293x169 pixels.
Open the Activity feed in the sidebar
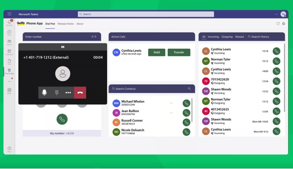[x=9, y=23]
